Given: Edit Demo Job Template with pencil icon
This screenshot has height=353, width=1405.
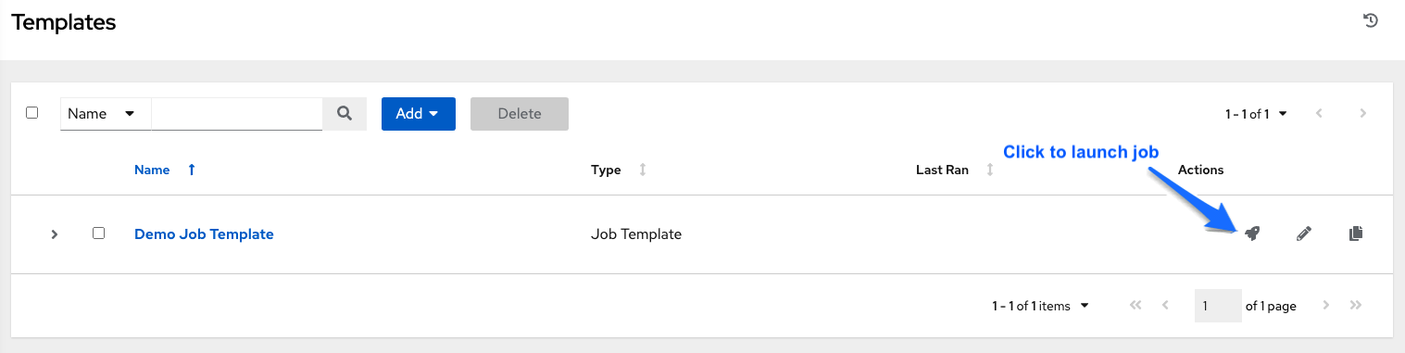Looking at the screenshot, I should [x=1304, y=234].
